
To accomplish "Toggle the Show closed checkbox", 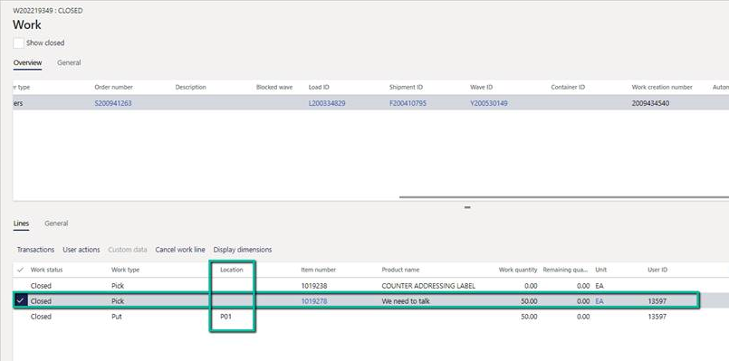I will [18, 43].
